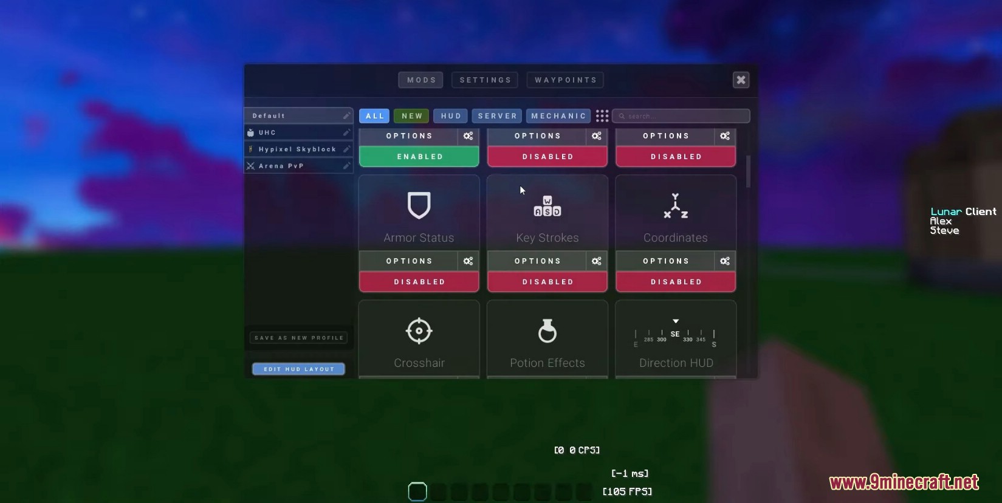This screenshot has height=503, width=1002.
Task: Enable the Armor Status mod
Action: click(x=419, y=282)
